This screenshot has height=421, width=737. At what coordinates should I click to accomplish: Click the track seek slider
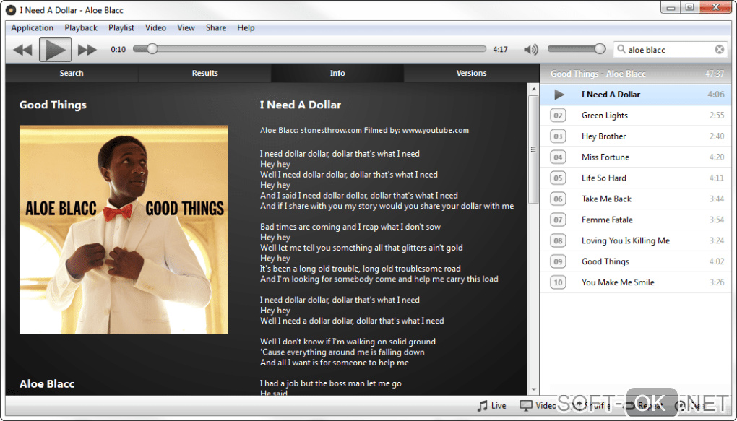click(x=309, y=49)
